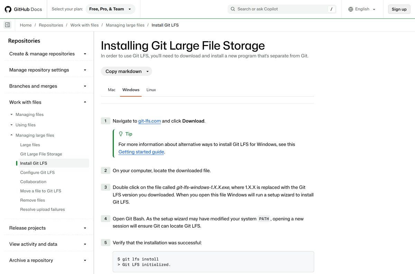The image size is (415, 274).
Task: Open the Getting started guide link
Action: 141,152
